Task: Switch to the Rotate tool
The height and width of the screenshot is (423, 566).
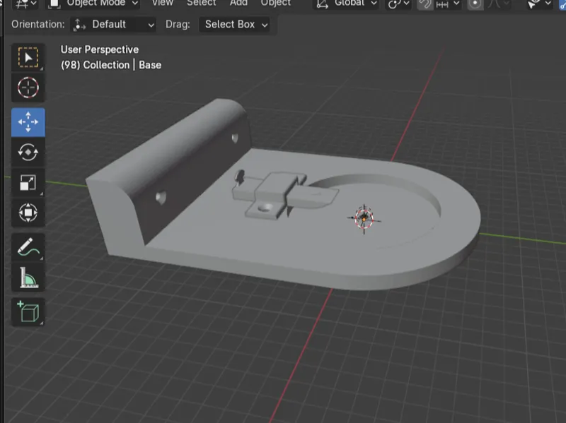Action: pos(28,152)
